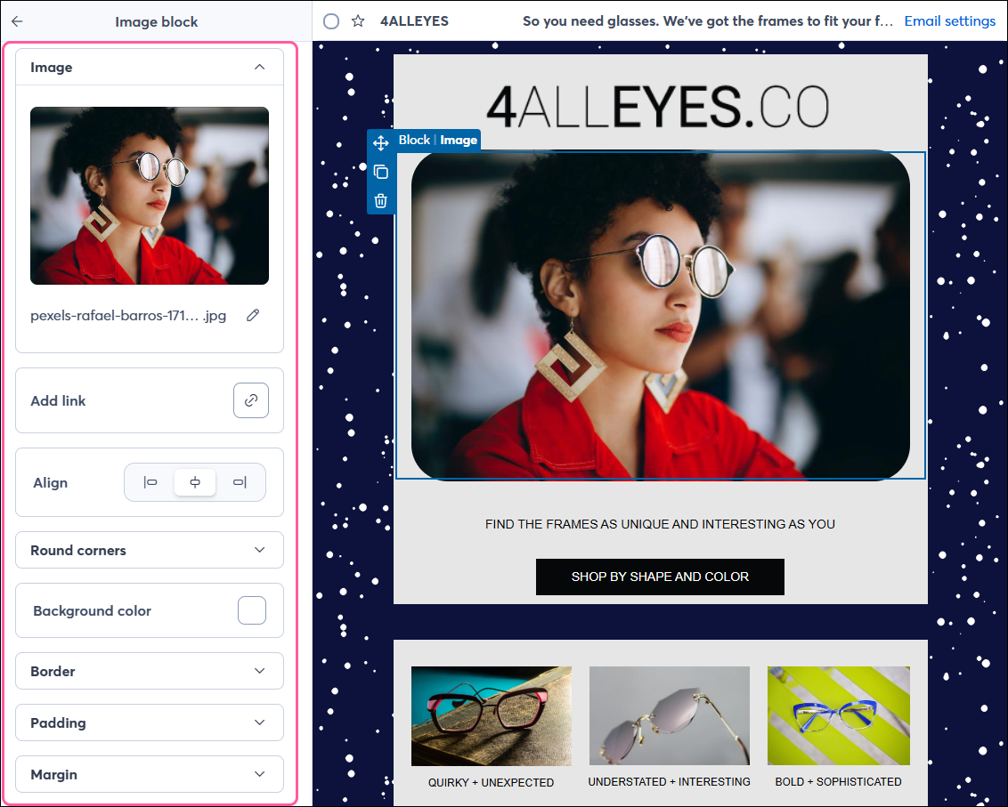Click SHOP BY SHAPE AND COLOR button
This screenshot has width=1008, height=807.
[x=660, y=577]
